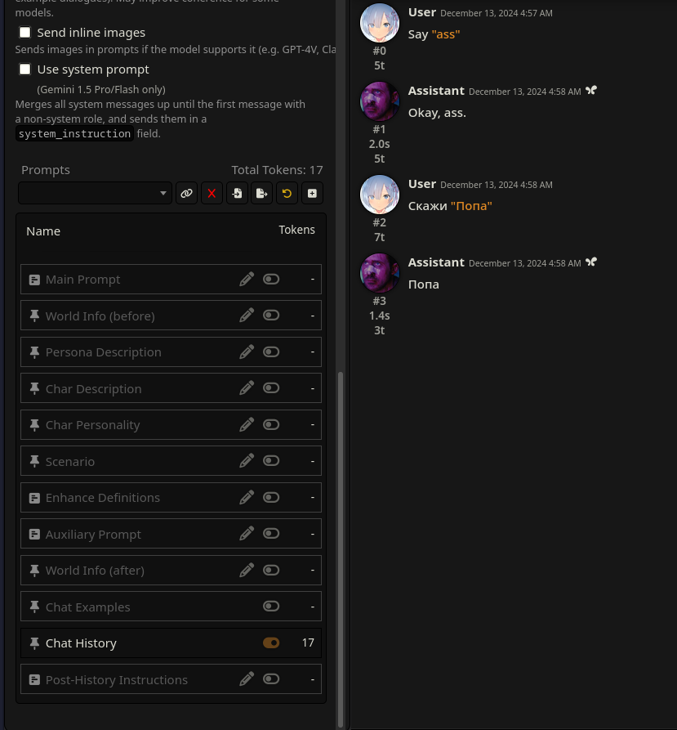
Task: Edit the Post-History Instructions prompt
Action: tap(247, 679)
